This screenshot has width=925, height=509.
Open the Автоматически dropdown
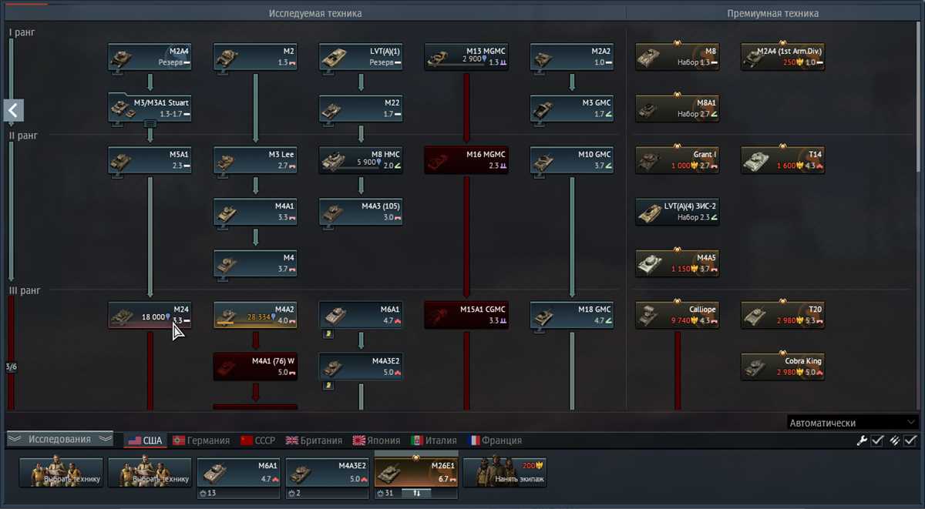853,423
